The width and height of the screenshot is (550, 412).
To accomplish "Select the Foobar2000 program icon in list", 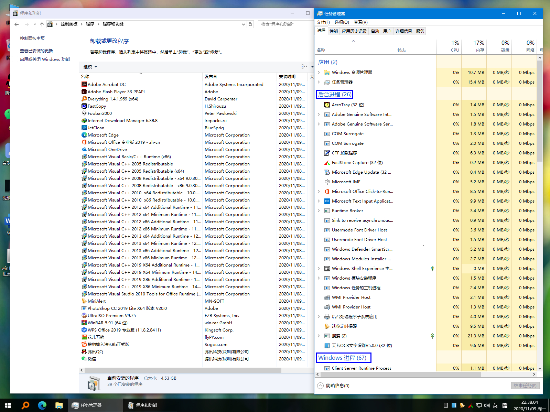I will (x=84, y=113).
